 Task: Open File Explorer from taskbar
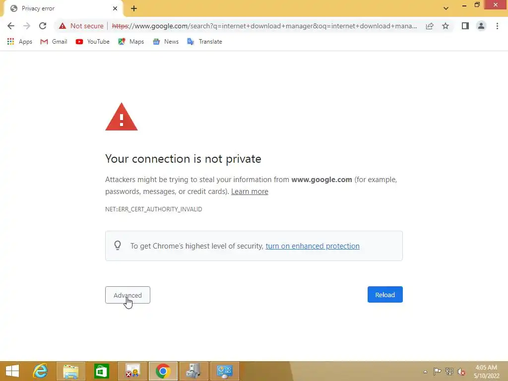[70, 371]
